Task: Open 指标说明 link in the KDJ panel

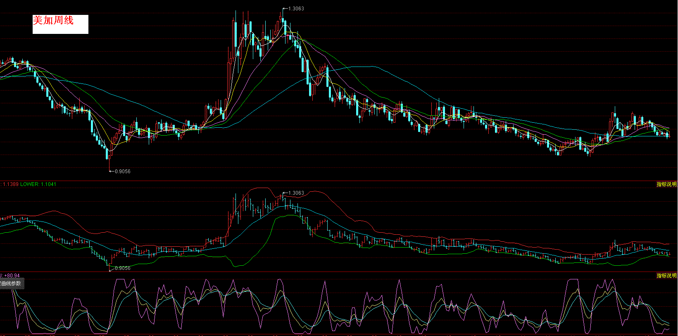Action: 666,276
